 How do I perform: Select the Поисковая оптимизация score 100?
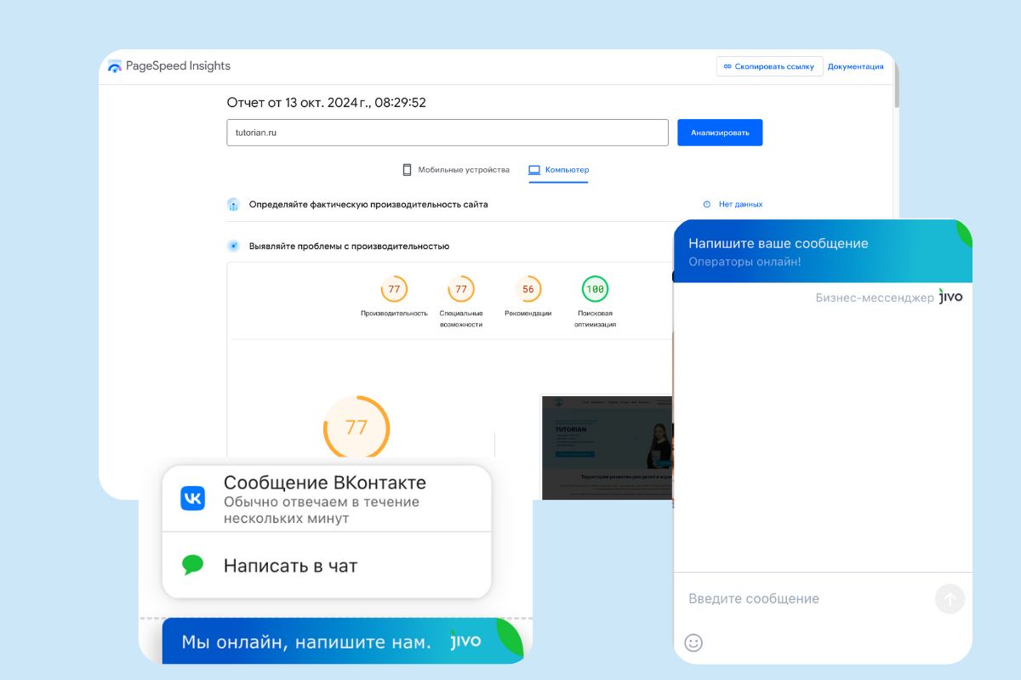(595, 289)
